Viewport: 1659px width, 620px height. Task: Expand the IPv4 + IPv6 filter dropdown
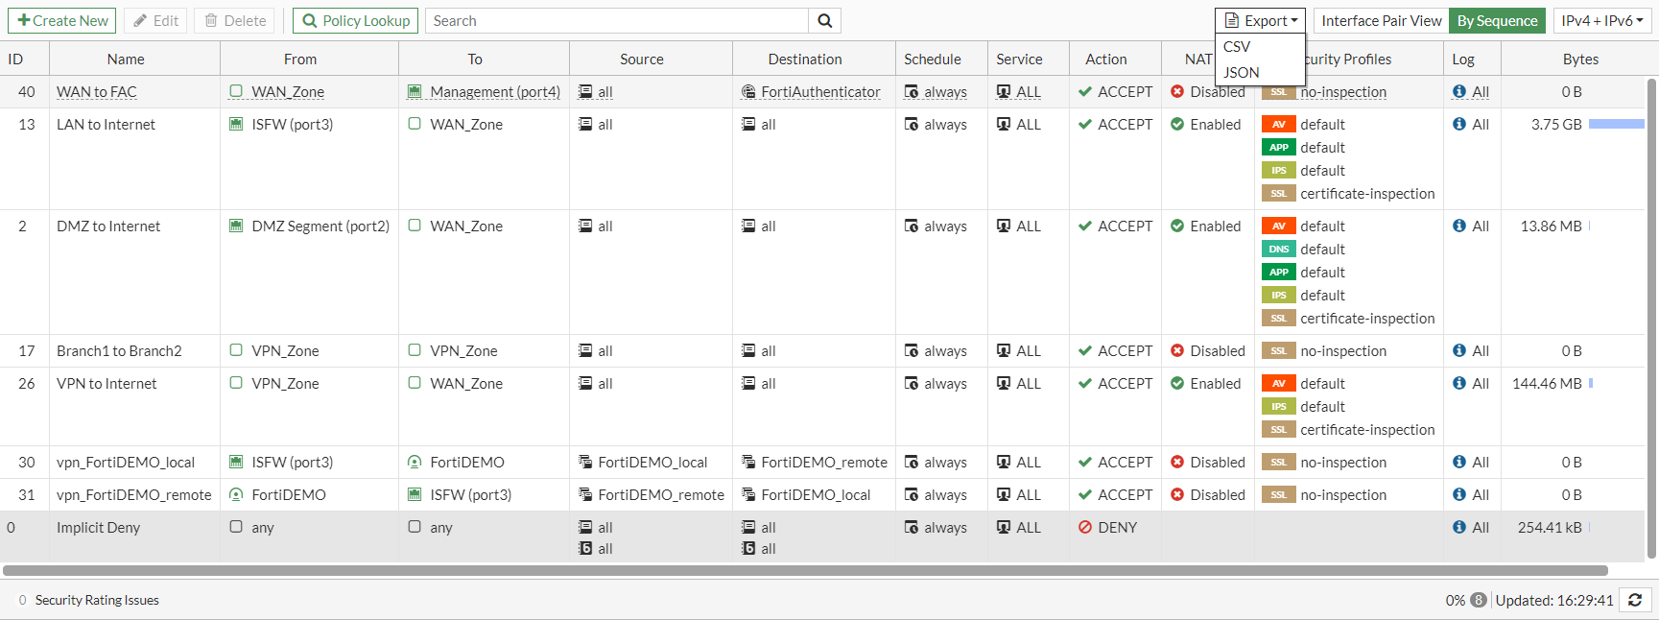[x=1601, y=21]
